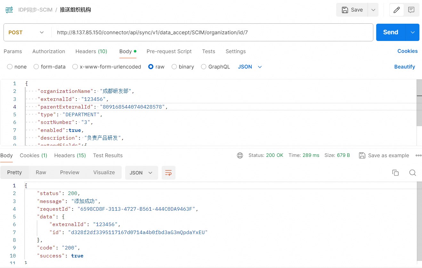Open the response Headers (15) tab
This screenshot has width=422, height=268.
(x=70, y=156)
